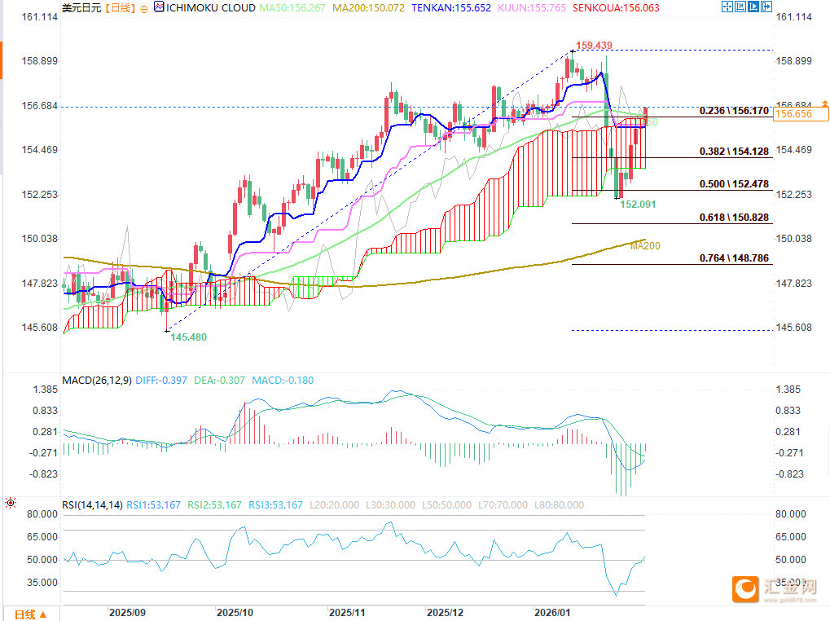Click the 2025/09 date axis label
The height and width of the screenshot is (621, 830).
point(128,613)
